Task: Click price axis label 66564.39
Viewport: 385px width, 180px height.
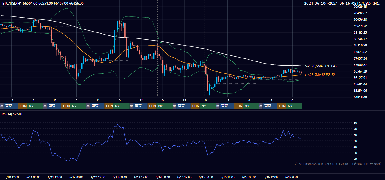Action: point(360,71)
